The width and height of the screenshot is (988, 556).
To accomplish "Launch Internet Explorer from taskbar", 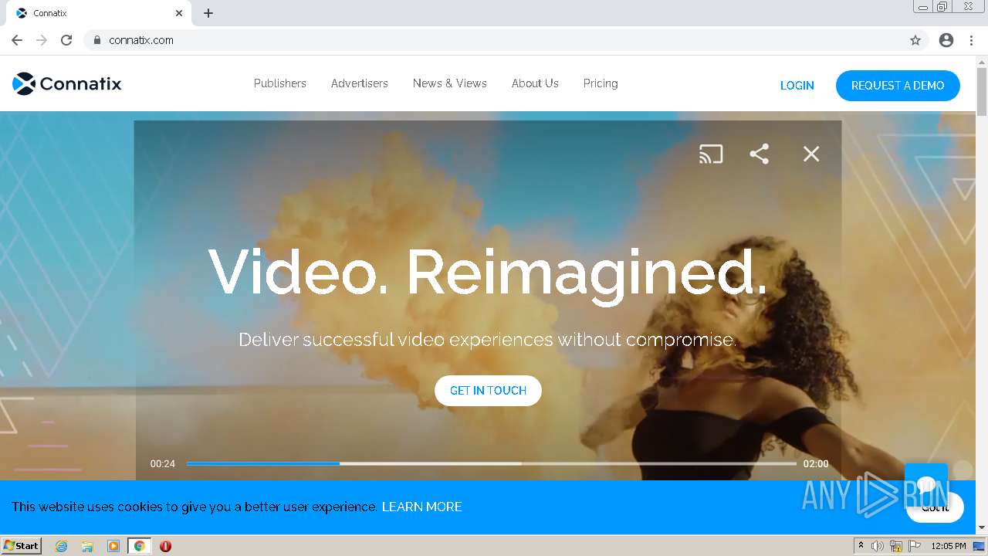I will click(x=62, y=546).
